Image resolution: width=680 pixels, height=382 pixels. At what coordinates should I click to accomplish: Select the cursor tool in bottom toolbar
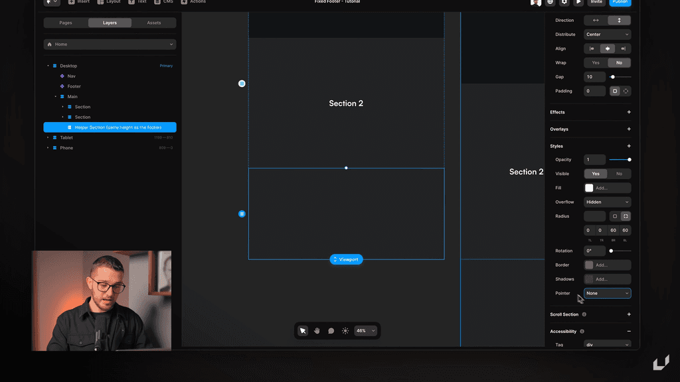click(302, 330)
